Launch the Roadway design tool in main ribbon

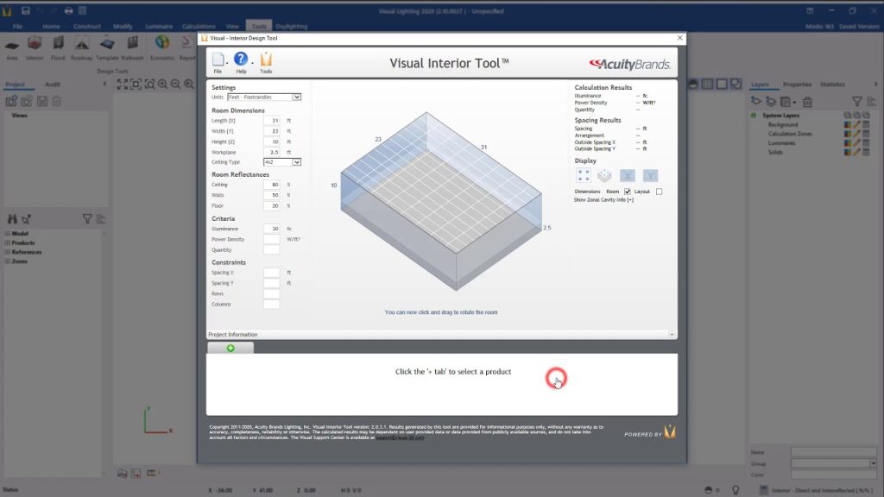tap(82, 47)
